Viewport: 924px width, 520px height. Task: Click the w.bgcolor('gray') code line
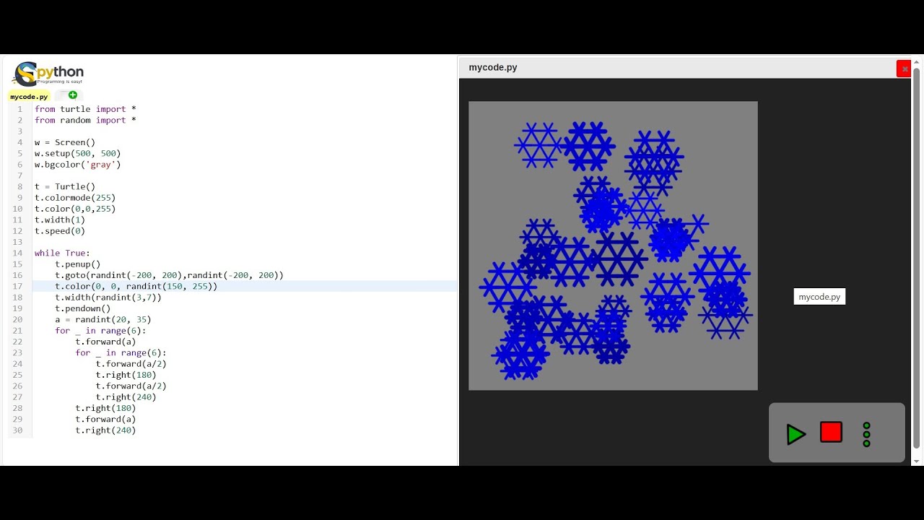click(78, 165)
